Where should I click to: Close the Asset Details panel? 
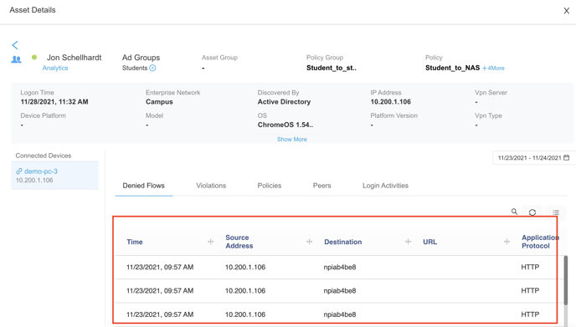point(567,11)
